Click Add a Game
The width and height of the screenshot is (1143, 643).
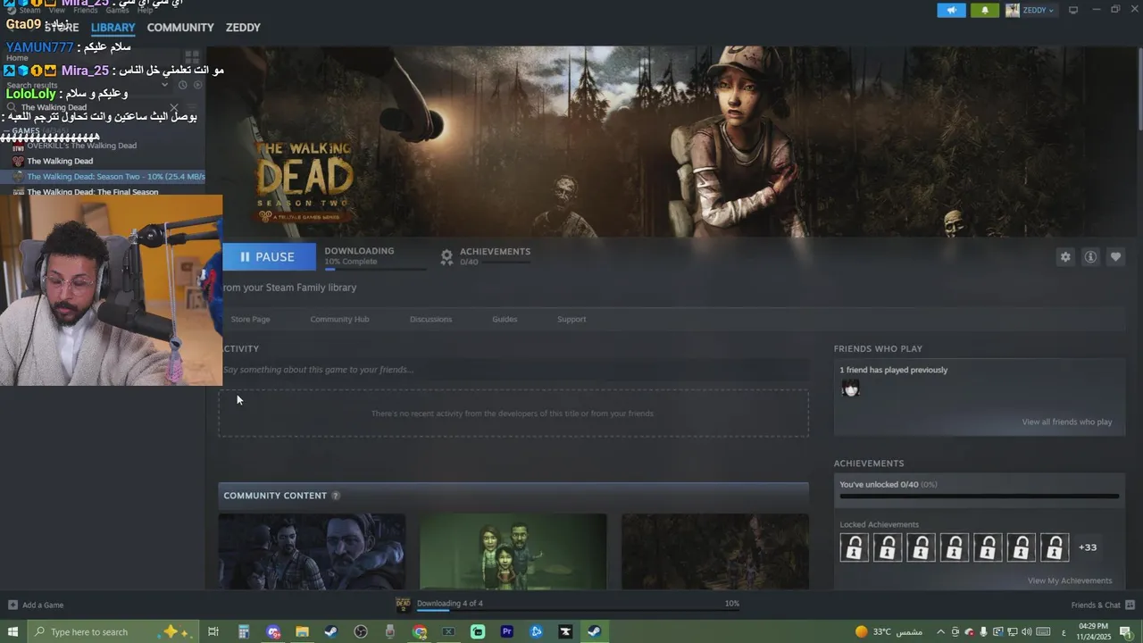pos(36,605)
